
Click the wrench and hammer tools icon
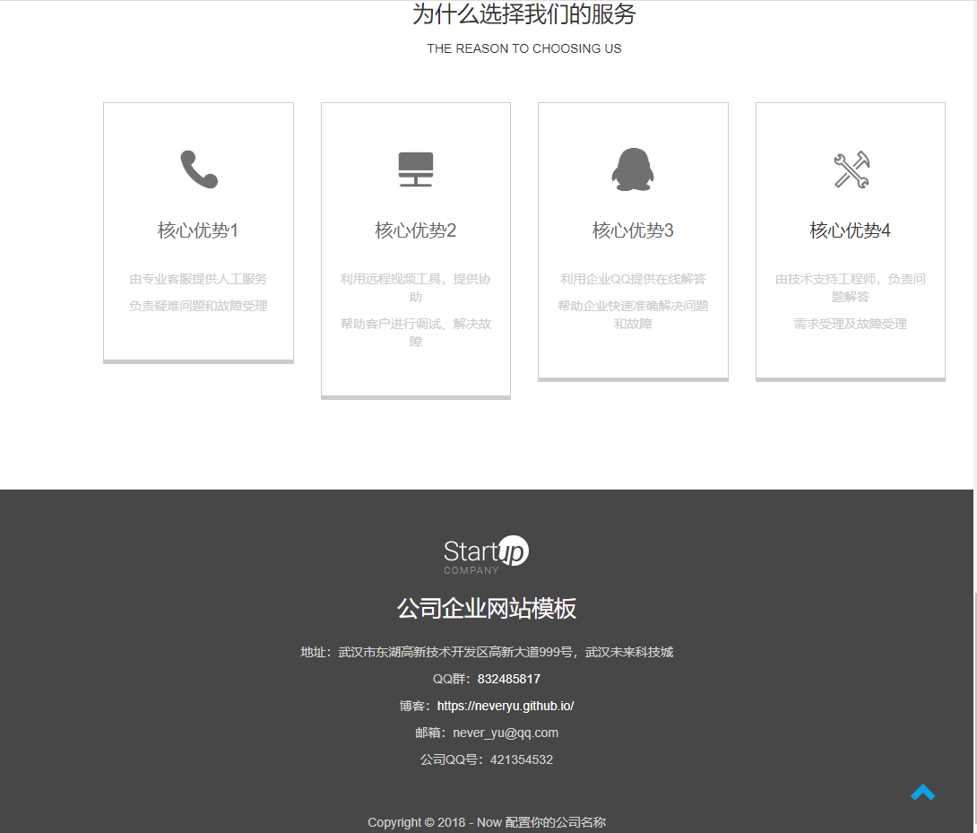point(851,169)
